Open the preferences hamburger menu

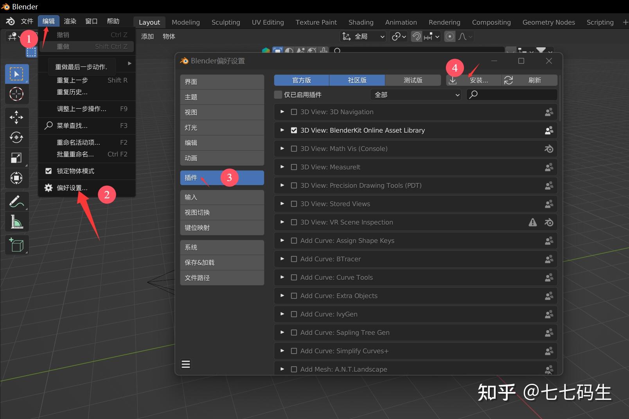click(186, 364)
